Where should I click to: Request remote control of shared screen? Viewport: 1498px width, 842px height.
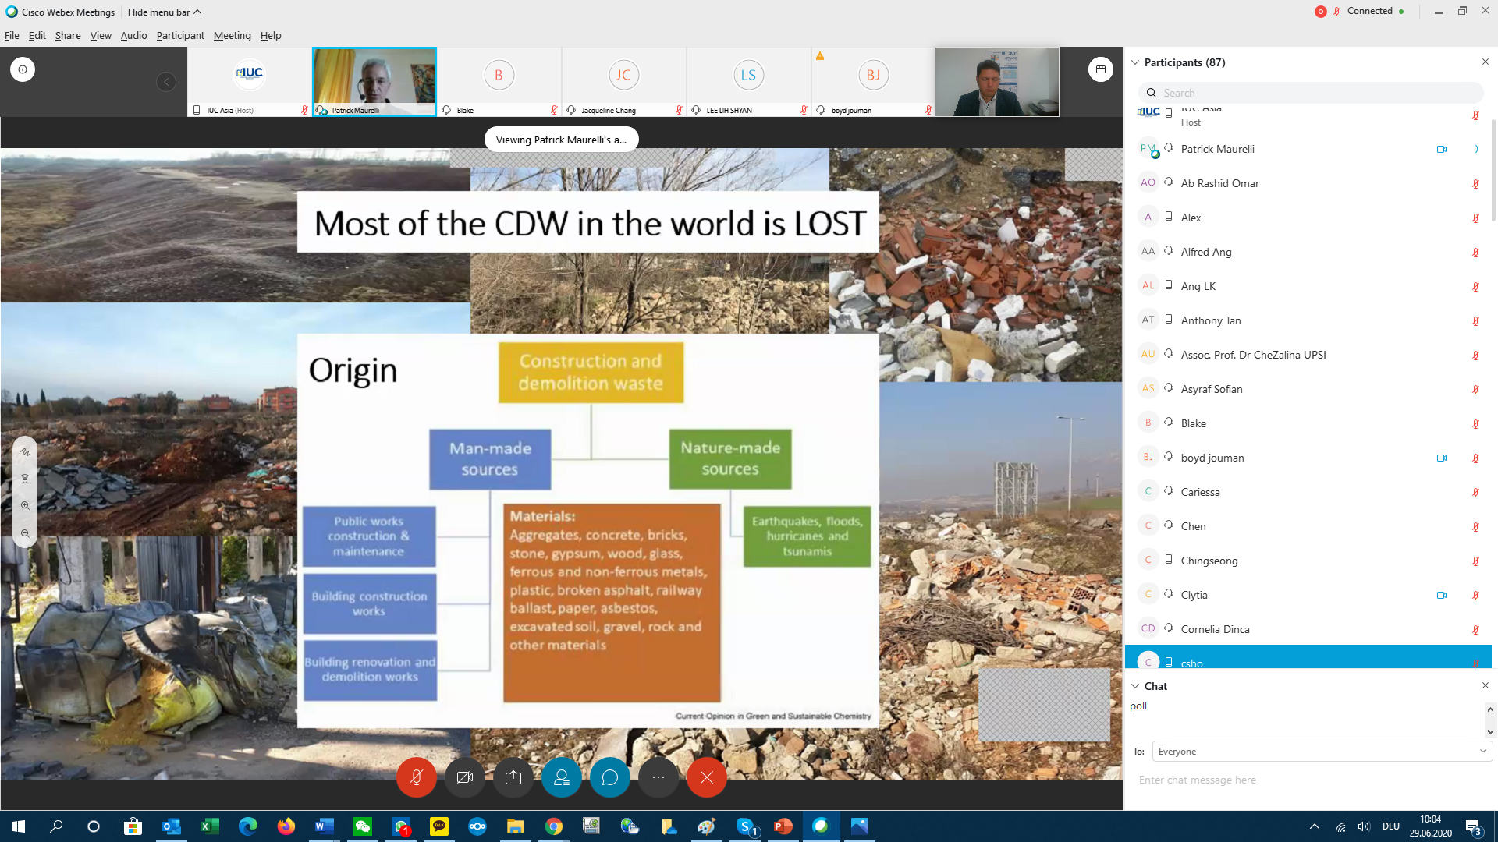[x=25, y=479]
